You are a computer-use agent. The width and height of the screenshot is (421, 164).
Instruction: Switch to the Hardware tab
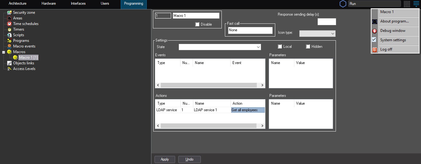[48, 4]
